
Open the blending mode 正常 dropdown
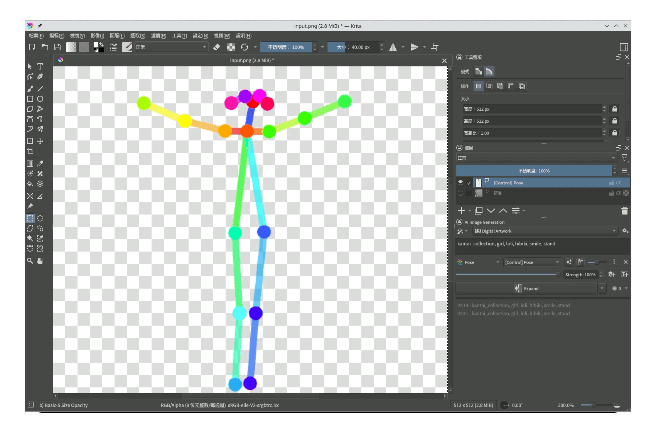pos(172,47)
